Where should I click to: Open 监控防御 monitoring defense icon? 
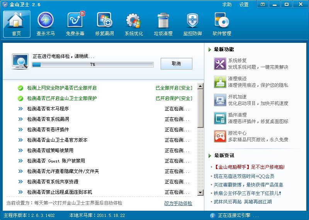[x=192, y=20]
